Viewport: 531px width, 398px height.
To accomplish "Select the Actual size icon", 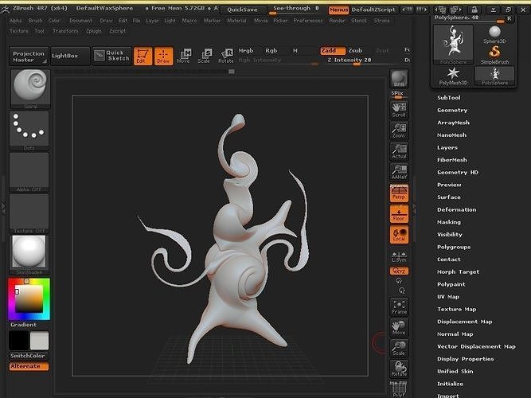I will tap(399, 151).
